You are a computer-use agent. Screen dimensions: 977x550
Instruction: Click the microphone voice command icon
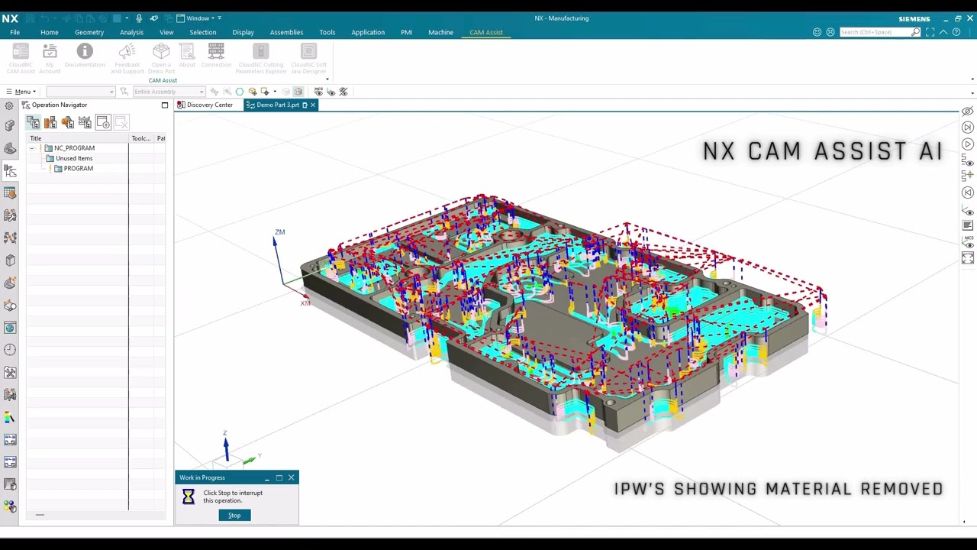[x=139, y=18]
